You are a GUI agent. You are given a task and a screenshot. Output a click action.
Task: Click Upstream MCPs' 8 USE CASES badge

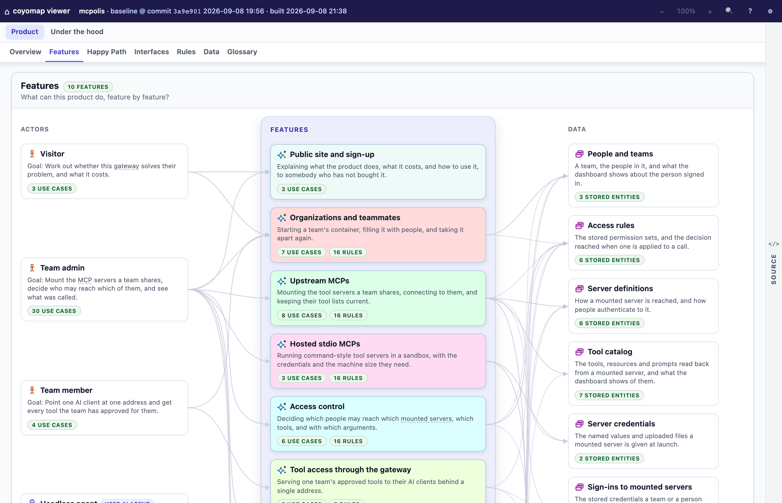coord(302,315)
